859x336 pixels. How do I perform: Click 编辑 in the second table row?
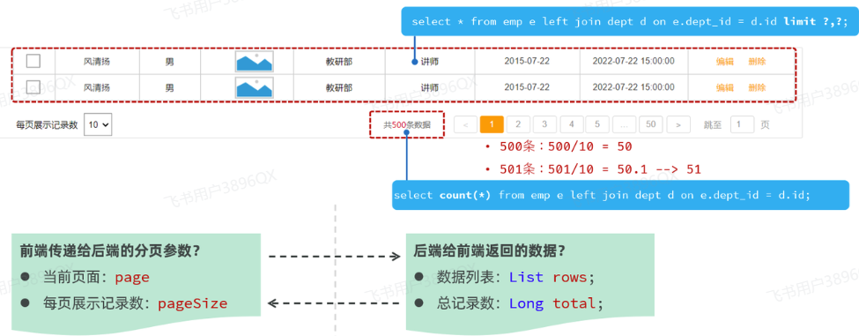(x=724, y=87)
